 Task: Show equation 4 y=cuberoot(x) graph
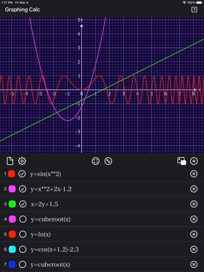23,219
